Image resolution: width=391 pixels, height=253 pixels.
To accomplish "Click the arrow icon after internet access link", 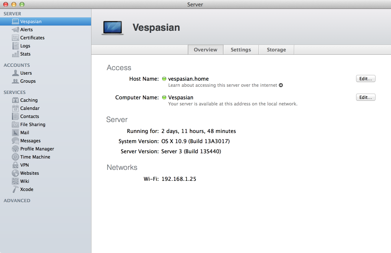I will click(x=281, y=85).
